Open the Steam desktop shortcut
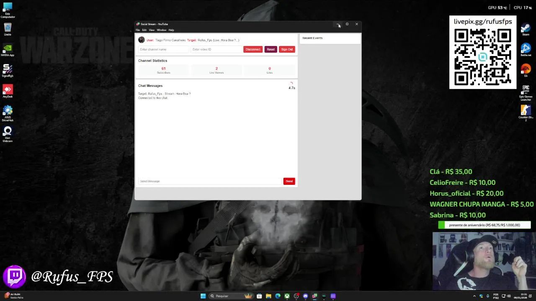 pos(526,30)
